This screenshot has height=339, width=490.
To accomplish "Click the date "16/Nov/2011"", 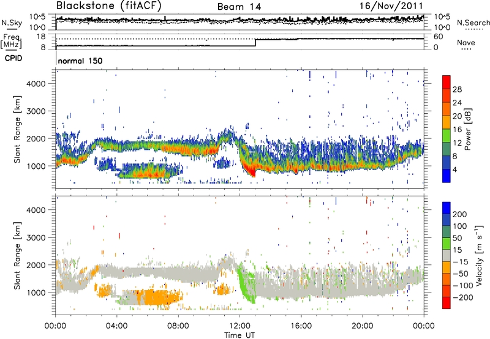I will click(x=391, y=6).
